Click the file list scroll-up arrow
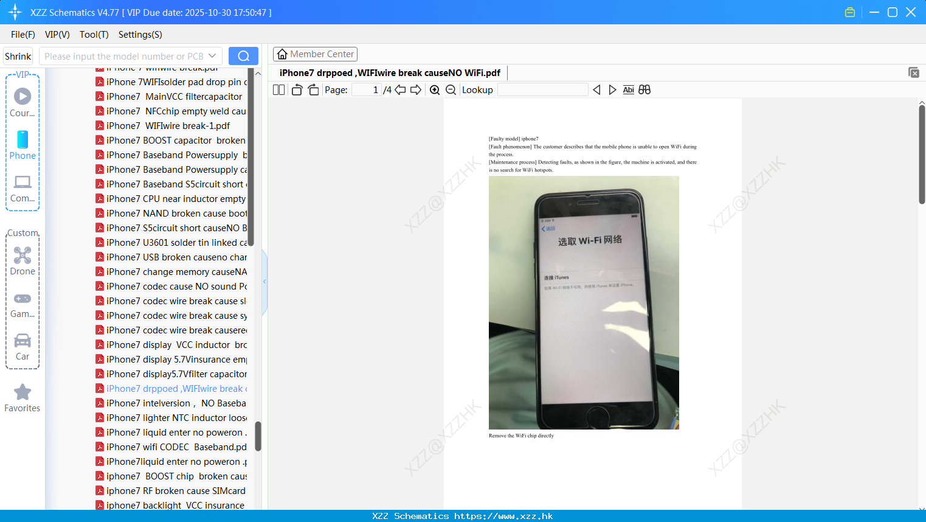The image size is (926, 522). pos(258,73)
